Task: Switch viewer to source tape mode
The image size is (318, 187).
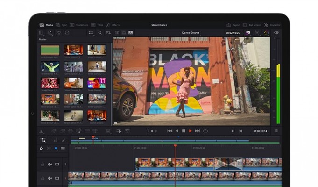Action: pyautogui.click(x=124, y=33)
